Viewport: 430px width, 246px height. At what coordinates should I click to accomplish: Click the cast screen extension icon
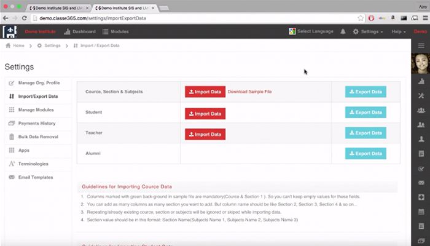pos(415,18)
